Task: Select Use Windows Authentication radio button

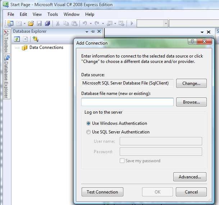Action: [x=88, y=123]
